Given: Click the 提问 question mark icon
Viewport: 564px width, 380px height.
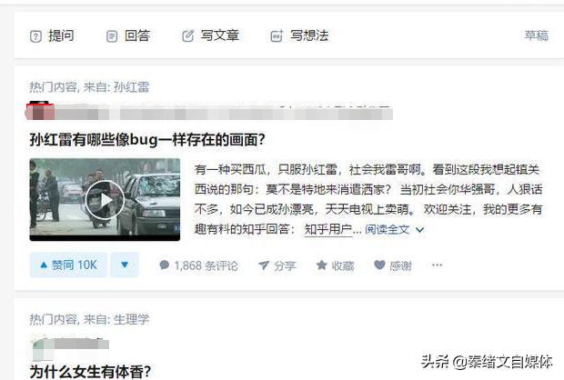Looking at the screenshot, I should (35, 36).
